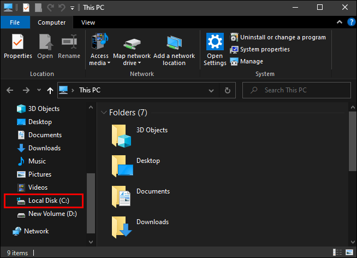Open Customize Quick Access Toolbar dropdown

point(72,8)
